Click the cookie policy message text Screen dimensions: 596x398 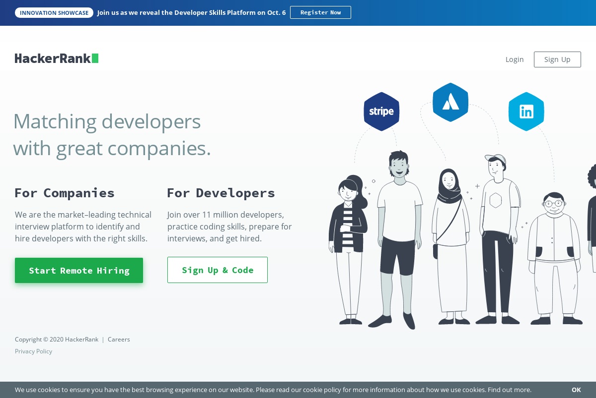273,390
